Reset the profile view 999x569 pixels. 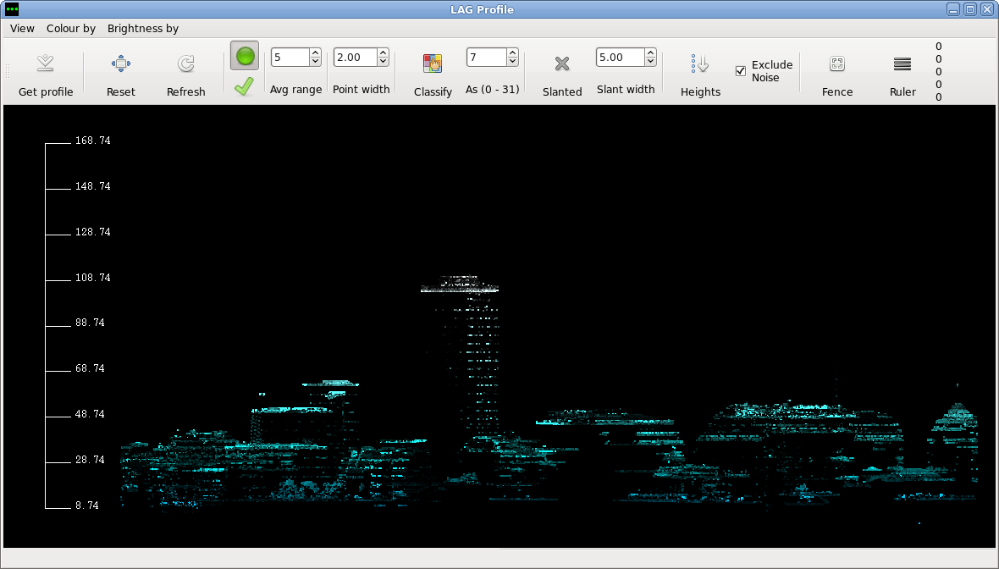tap(120, 75)
